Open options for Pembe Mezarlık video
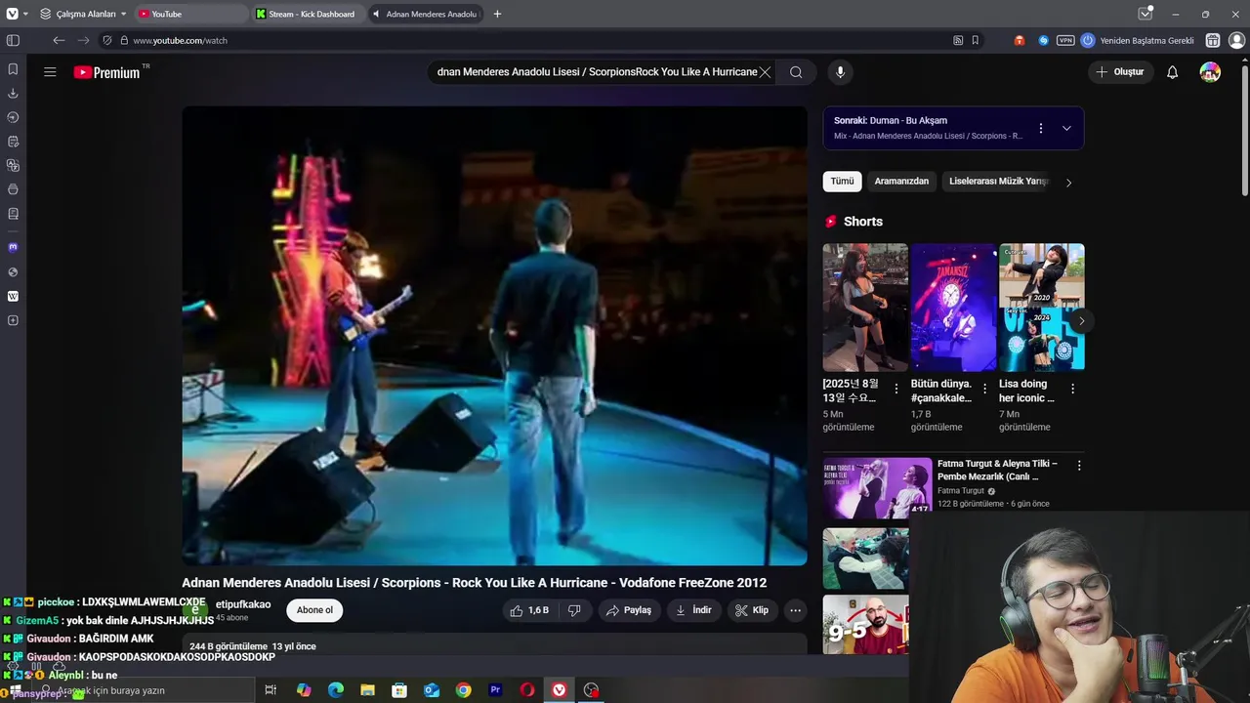 (1079, 466)
